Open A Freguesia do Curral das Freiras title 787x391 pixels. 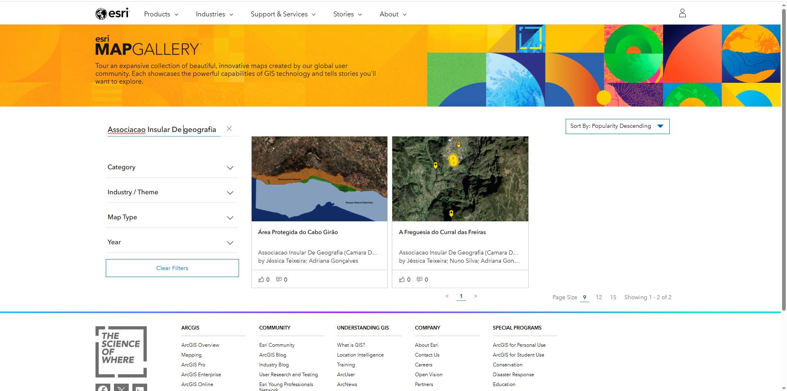click(442, 232)
